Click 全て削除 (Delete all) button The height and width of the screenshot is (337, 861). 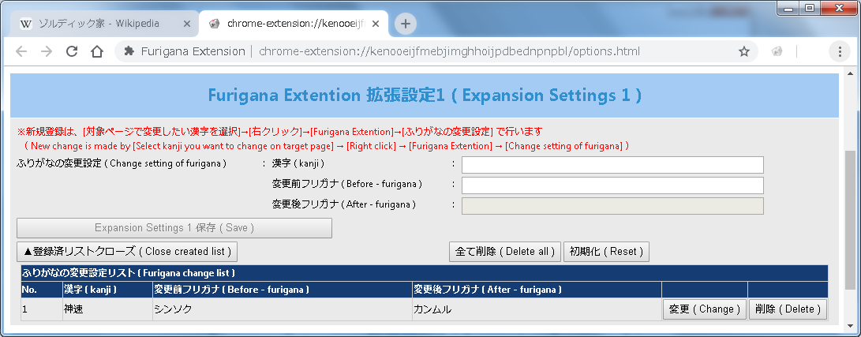pos(505,252)
